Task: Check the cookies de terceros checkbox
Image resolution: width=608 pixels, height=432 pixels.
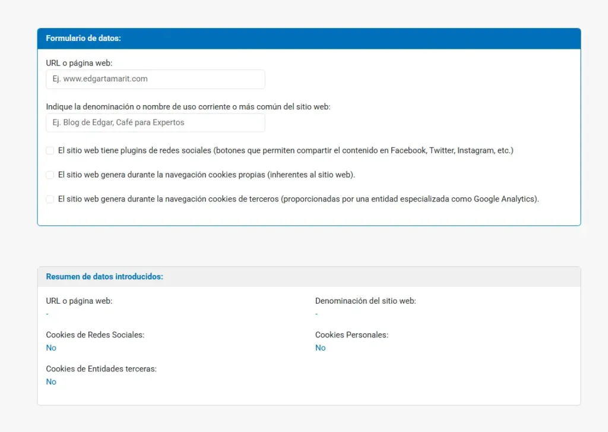Action: [50, 200]
